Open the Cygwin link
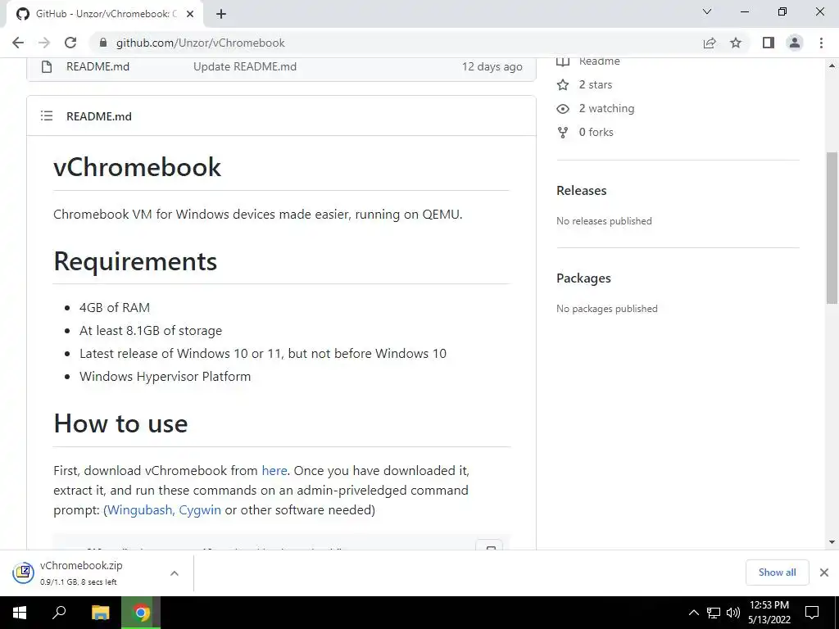839x629 pixels. coord(200,509)
